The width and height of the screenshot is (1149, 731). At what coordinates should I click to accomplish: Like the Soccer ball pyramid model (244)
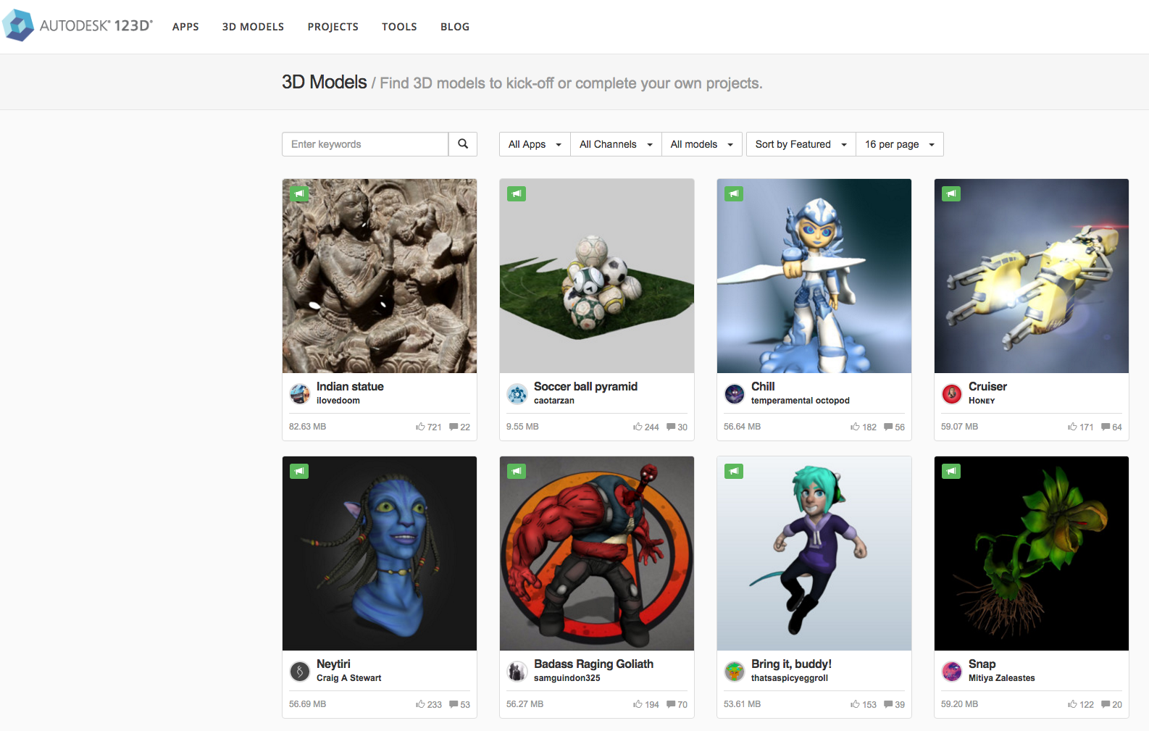click(646, 427)
